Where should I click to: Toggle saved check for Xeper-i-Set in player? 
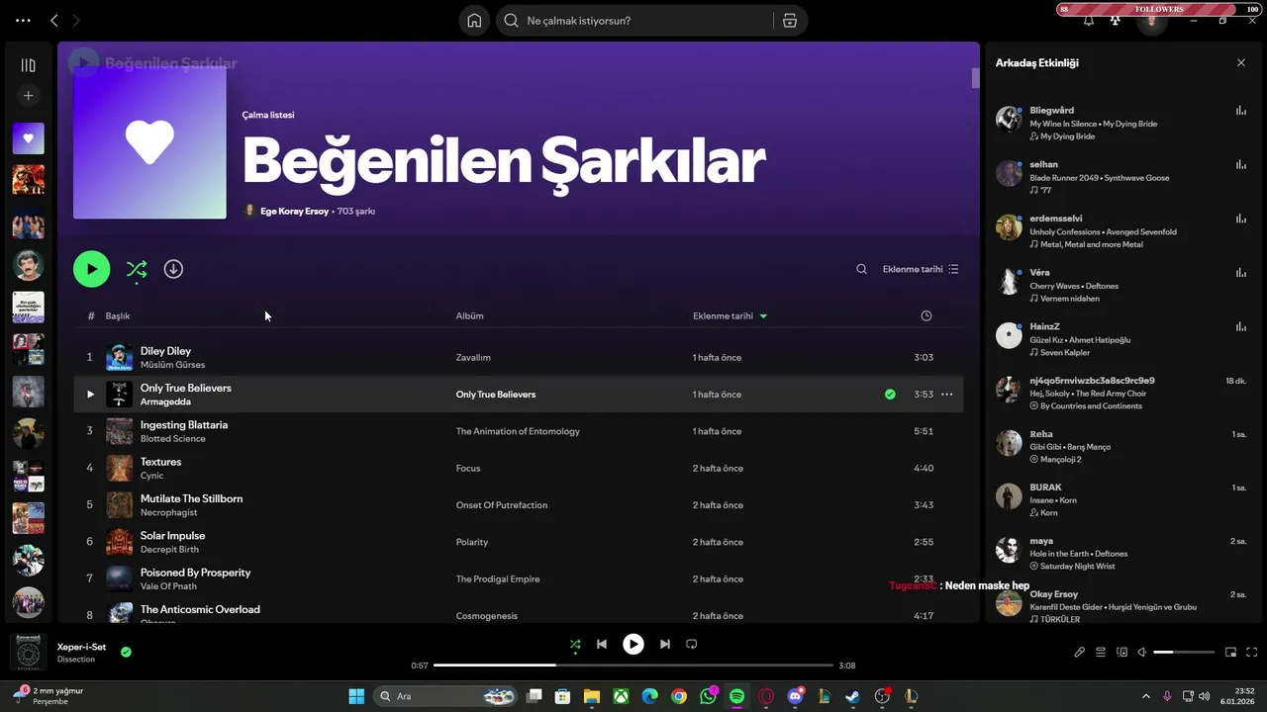pos(126,652)
